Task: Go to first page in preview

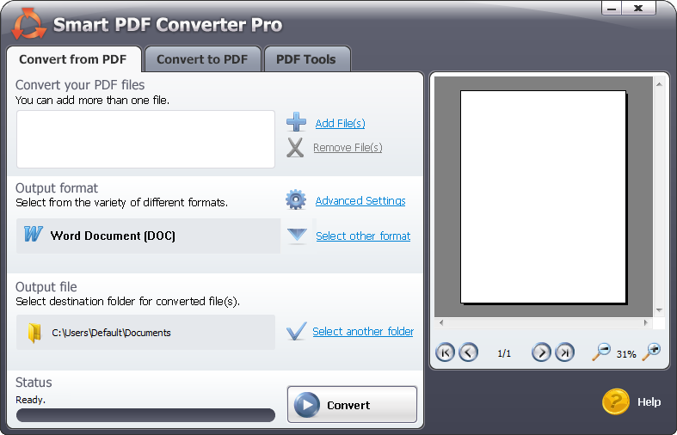Action: coord(445,352)
